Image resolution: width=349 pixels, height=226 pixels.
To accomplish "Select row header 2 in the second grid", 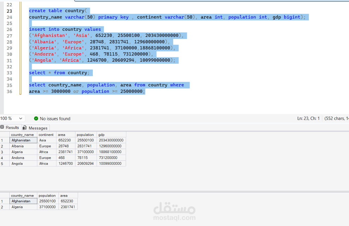I will 5,207.
